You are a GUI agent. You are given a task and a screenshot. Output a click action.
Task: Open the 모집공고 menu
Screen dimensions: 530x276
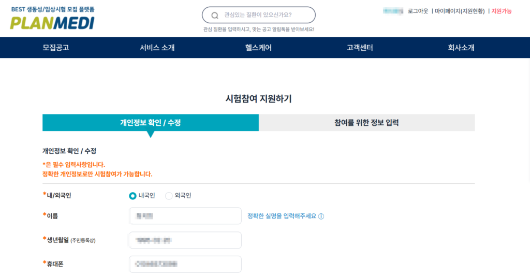56,48
